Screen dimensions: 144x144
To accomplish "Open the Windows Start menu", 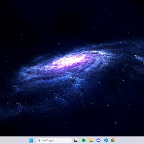I will [31, 141].
